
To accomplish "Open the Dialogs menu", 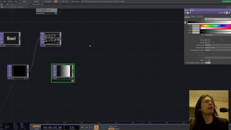I will coord(10,1).
